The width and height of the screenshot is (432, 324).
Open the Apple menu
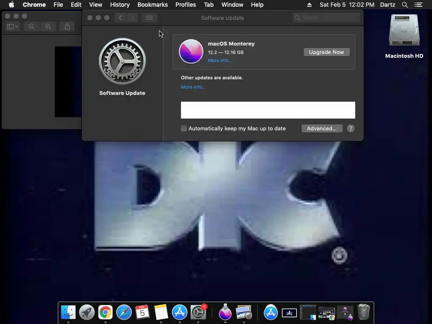pos(11,5)
